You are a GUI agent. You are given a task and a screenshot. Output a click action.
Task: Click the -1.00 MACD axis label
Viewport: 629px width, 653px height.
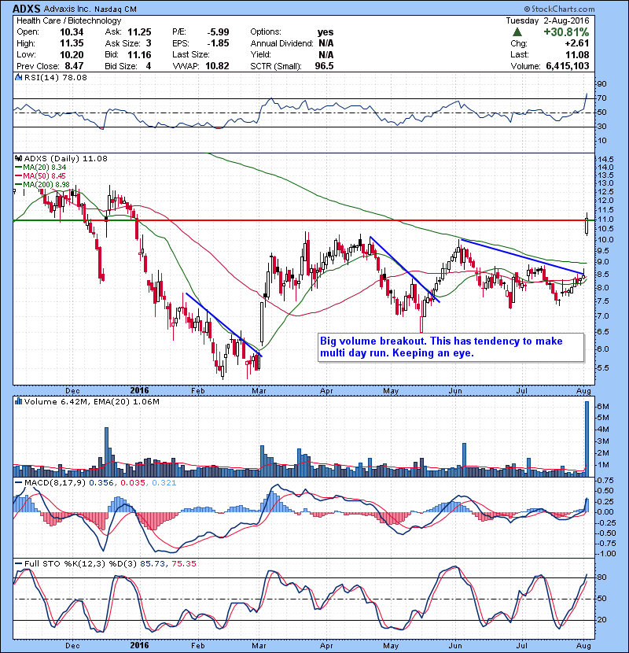click(x=606, y=553)
